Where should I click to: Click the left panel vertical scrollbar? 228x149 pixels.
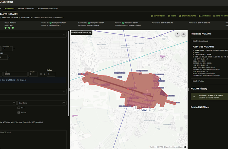[69, 73]
